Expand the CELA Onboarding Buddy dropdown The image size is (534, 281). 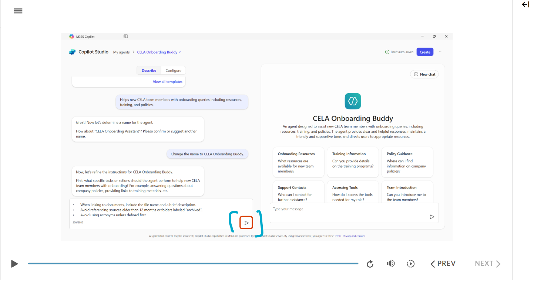point(159,52)
